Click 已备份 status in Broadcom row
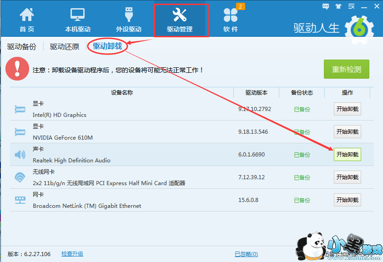This screenshot has width=383, height=262. coord(302,201)
